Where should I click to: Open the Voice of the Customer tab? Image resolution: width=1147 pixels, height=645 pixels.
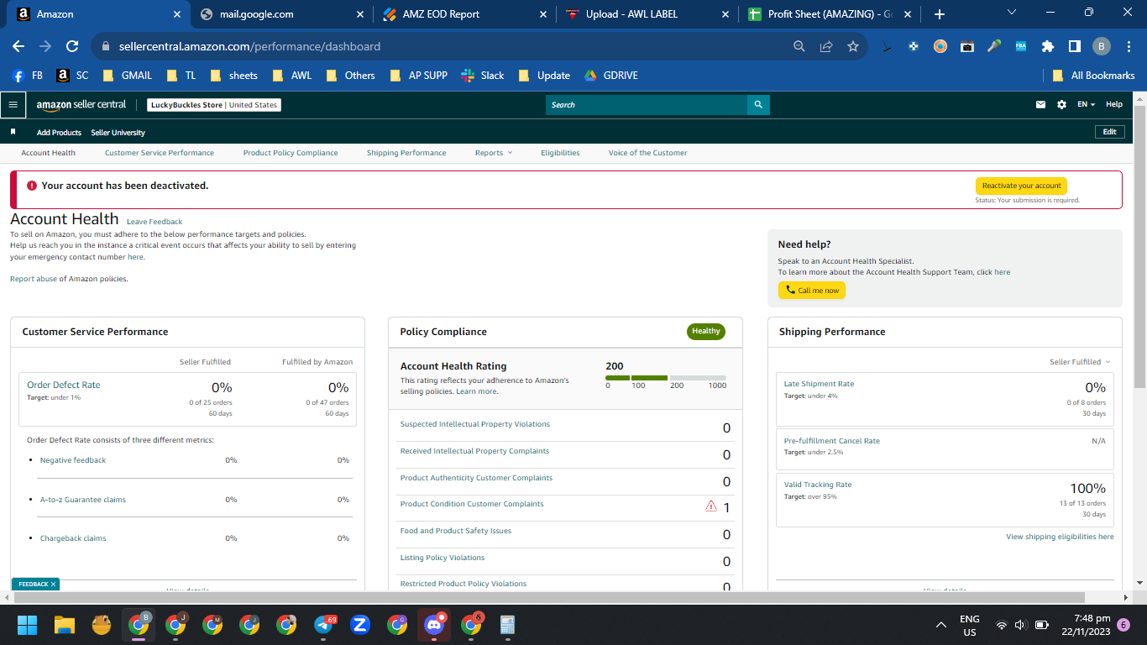pyautogui.click(x=647, y=153)
